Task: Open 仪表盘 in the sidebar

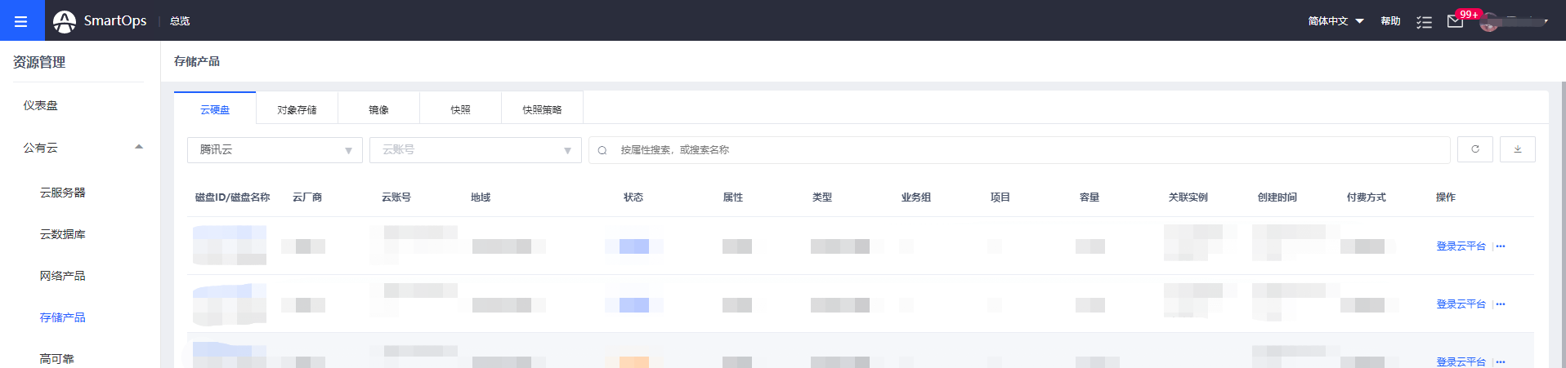Action: pos(41,105)
